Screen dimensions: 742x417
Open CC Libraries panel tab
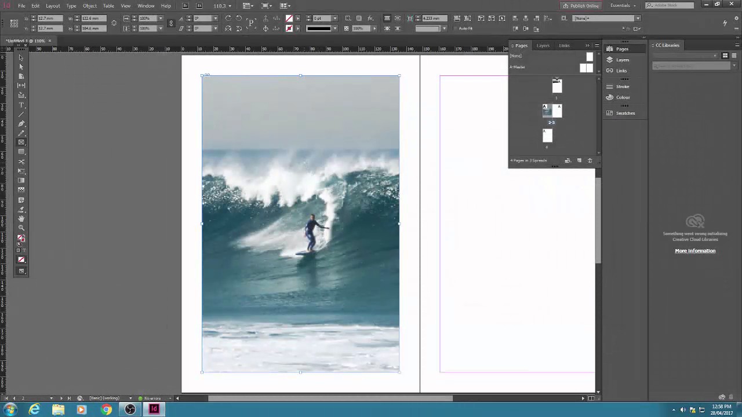point(667,45)
